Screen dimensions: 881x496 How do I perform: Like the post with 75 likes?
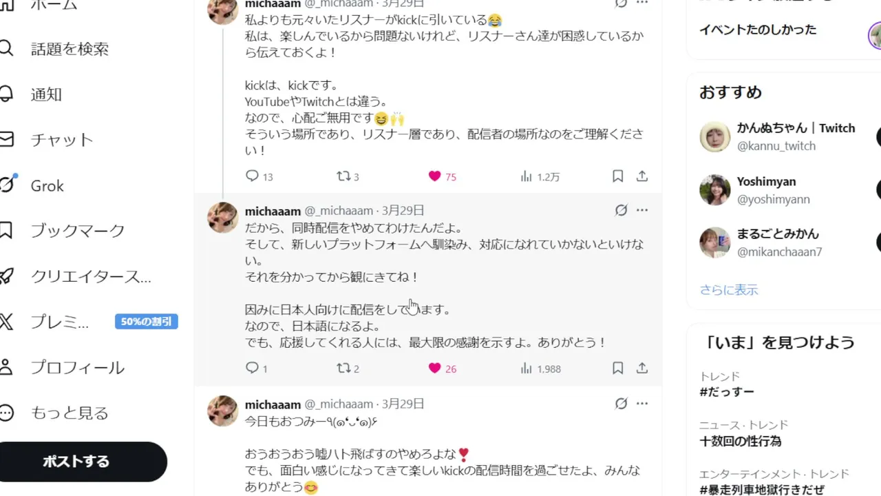coord(434,176)
